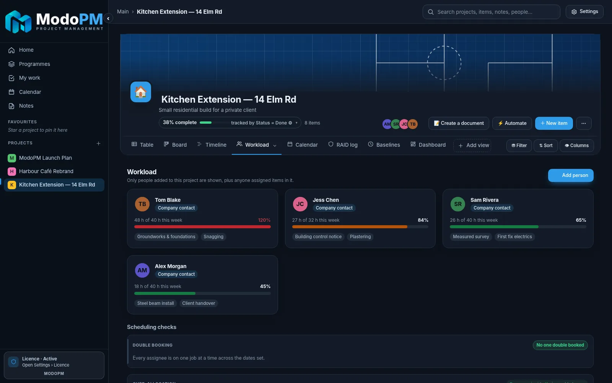Click the JC avatar in header
Image resolution: width=612 pixels, height=383 pixels.
pyautogui.click(x=404, y=124)
